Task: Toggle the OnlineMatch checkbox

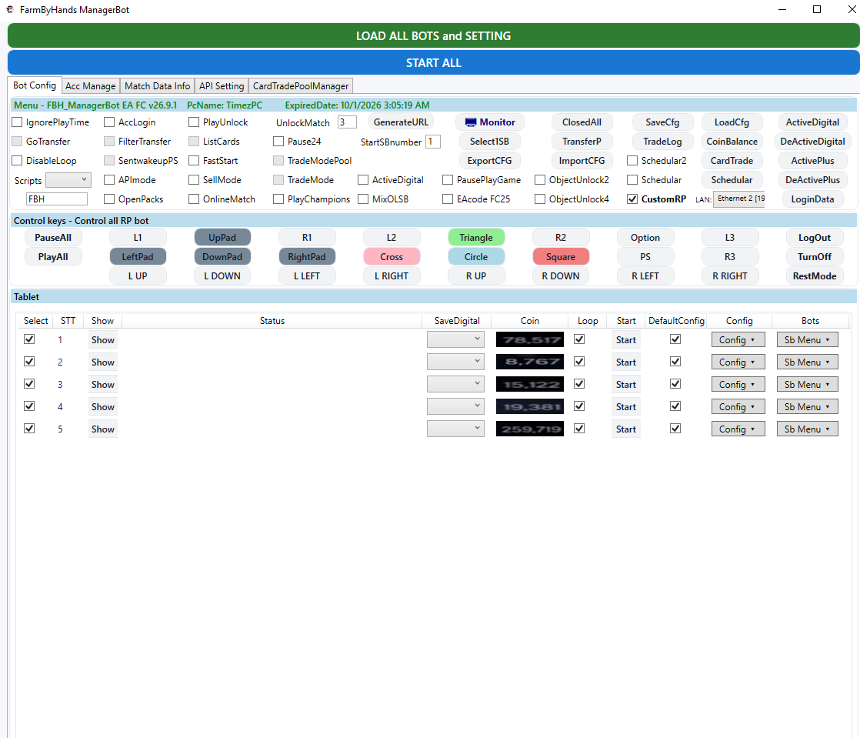Action: coord(194,199)
